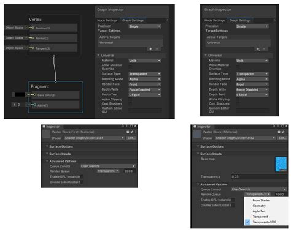This screenshot has height=232, width=291.
Task: Click blue Base map texture thumbnail
Action: tap(281, 164)
